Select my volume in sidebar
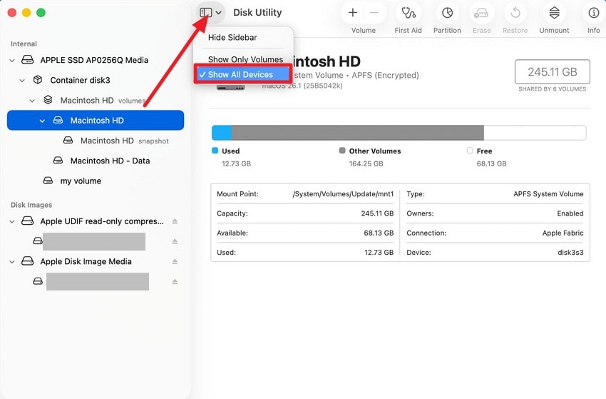 [95, 181]
